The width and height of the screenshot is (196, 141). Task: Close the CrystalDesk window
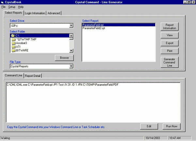pyautogui.click(x=193, y=2)
